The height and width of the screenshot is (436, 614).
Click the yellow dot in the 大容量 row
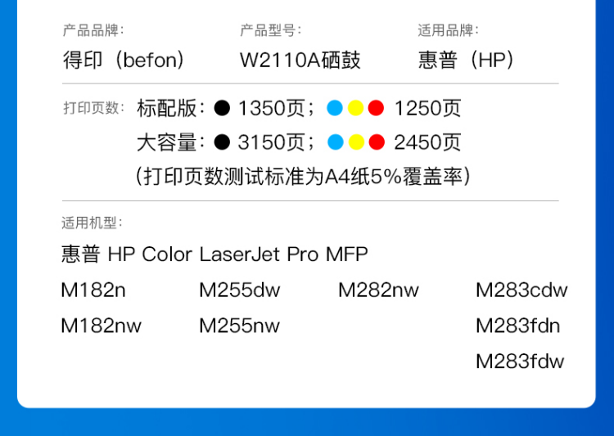pos(355,142)
